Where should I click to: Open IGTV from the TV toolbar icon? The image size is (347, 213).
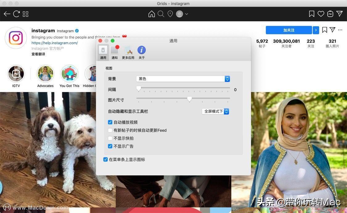coord(330,14)
